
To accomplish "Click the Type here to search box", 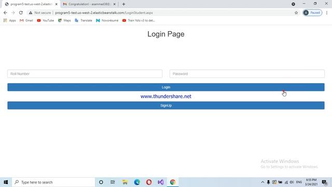I will [x=53, y=182].
